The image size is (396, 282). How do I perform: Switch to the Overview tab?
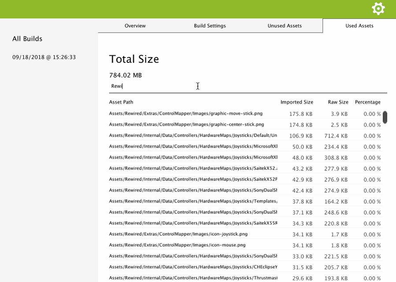tap(135, 25)
